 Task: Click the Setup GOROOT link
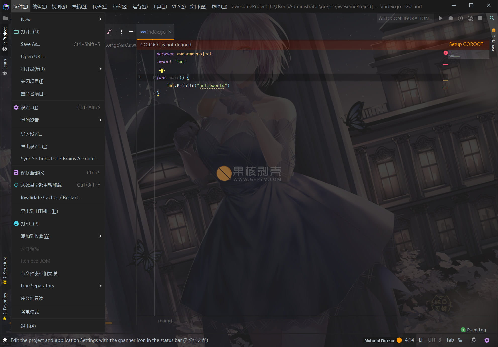click(x=466, y=44)
